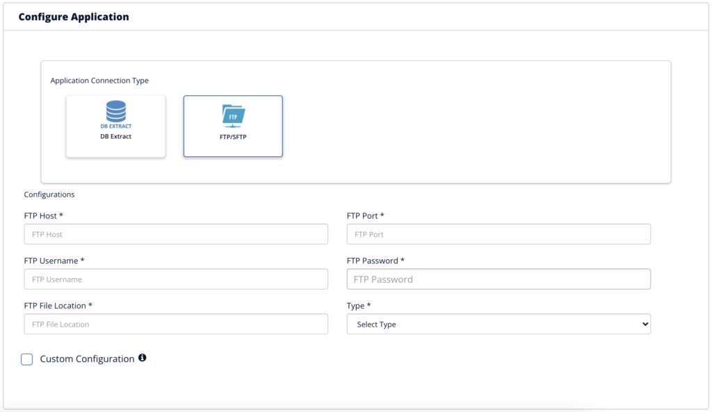Click the Application Connection Type label
The height and width of the screenshot is (412, 712).
tap(99, 81)
